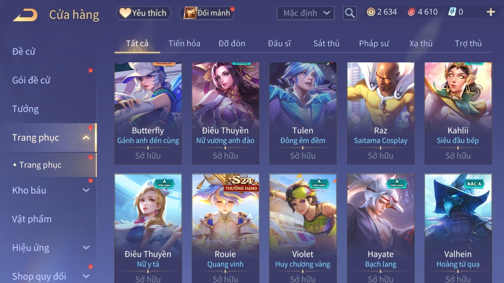504x283 pixels.
Task: Click the back arrow icon
Action: coord(25,15)
